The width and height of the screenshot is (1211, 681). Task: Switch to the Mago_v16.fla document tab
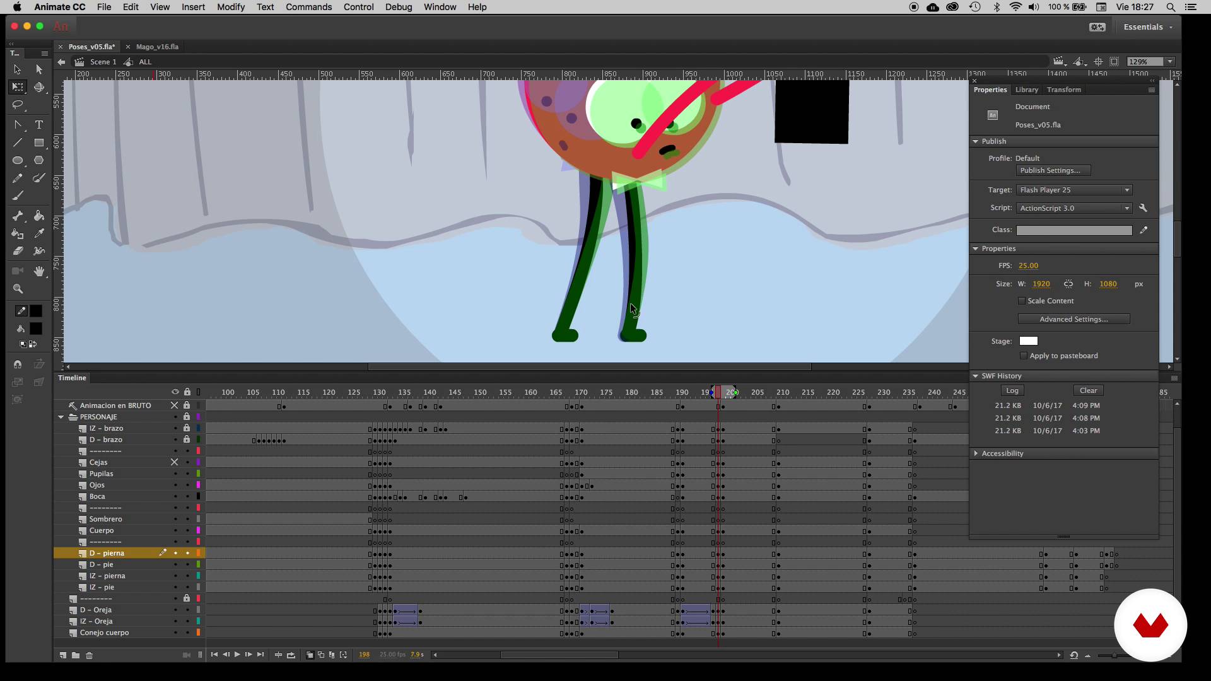[x=157, y=47]
